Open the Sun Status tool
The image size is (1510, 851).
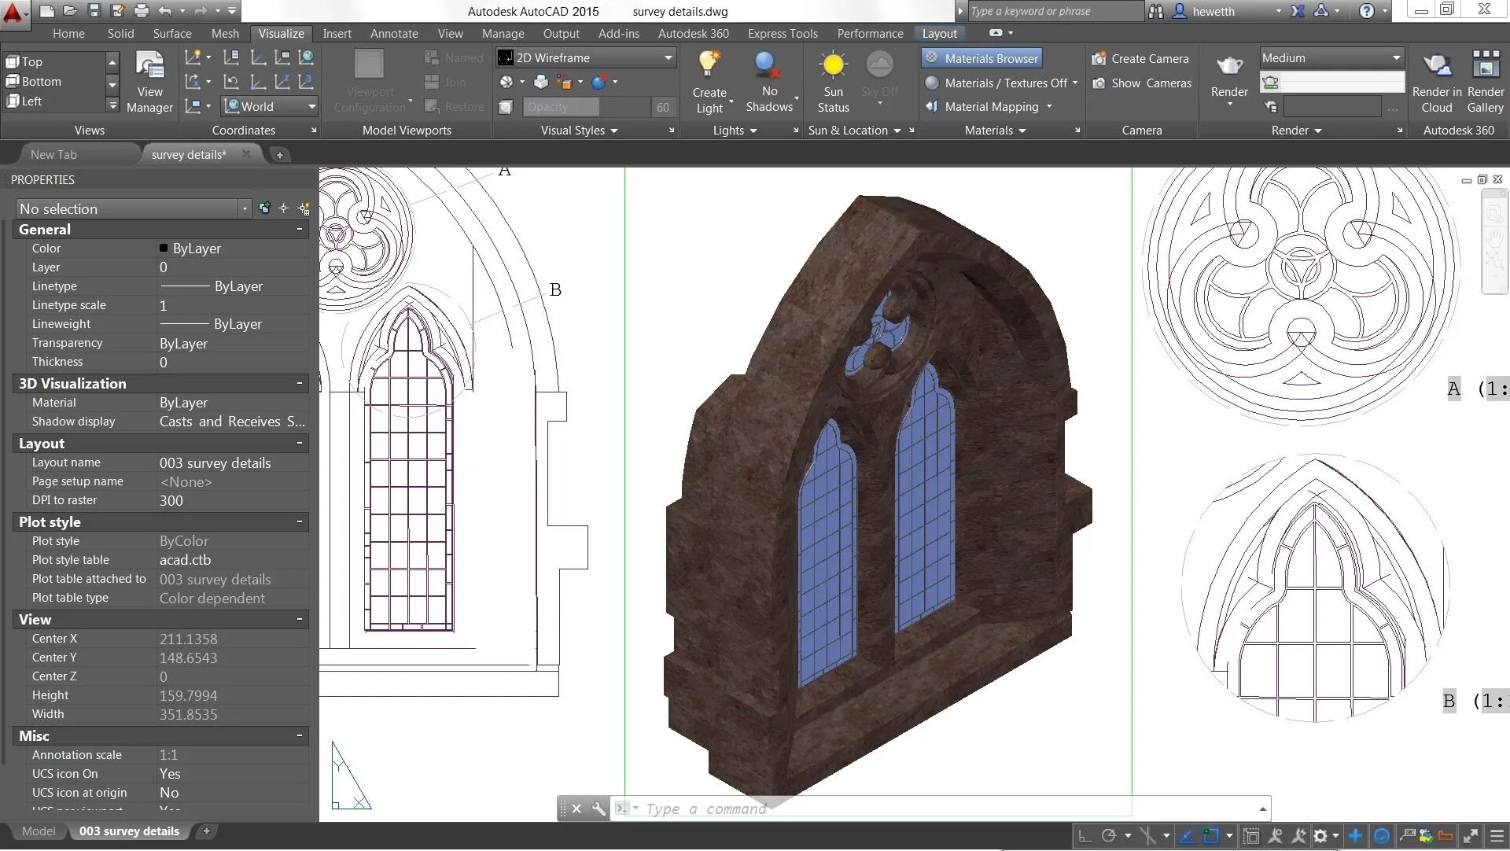832,65
